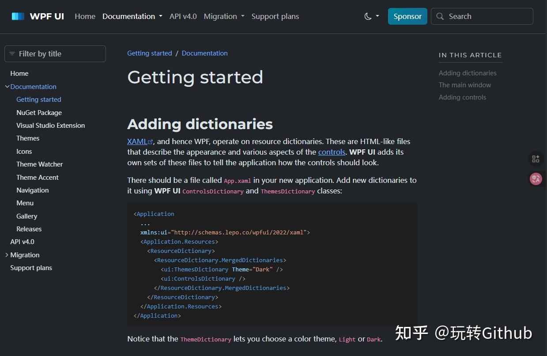Select Theme Watcher in sidebar
Image resolution: width=547 pixels, height=356 pixels.
pos(40,164)
